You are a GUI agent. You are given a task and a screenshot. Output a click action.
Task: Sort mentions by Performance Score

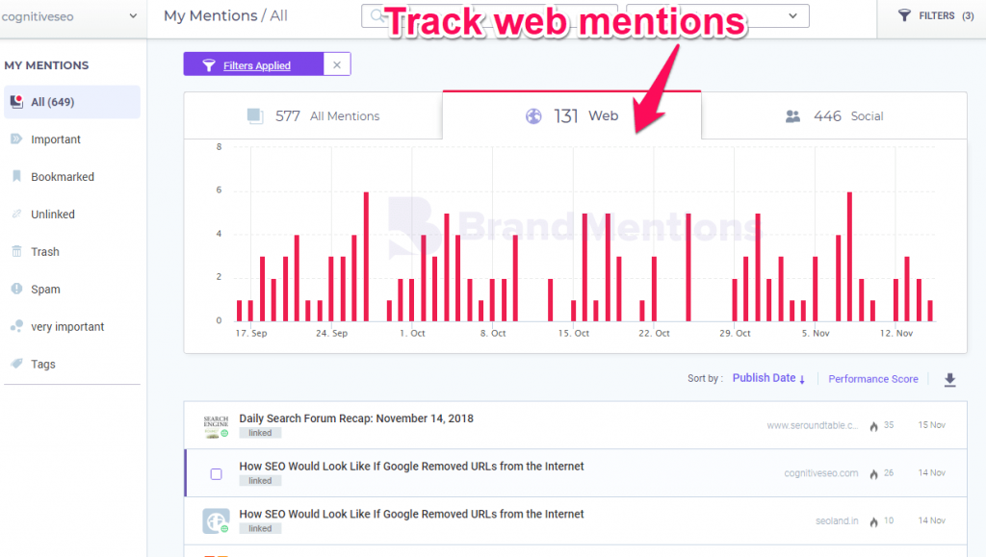point(872,379)
